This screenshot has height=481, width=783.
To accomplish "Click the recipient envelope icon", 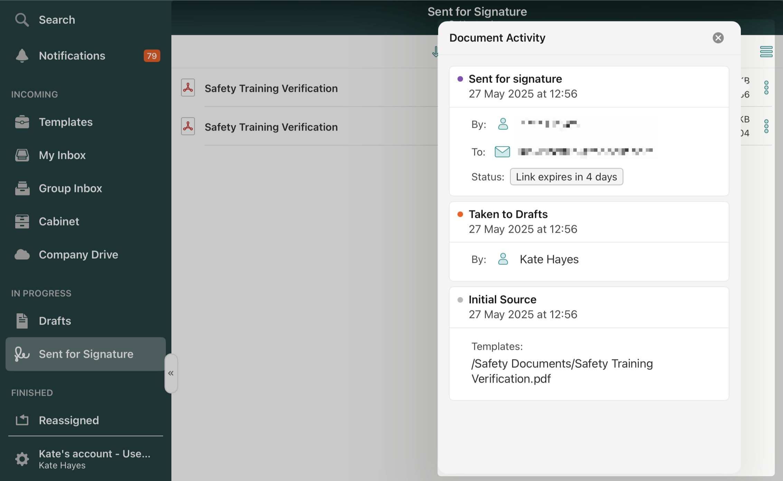I will click(x=502, y=152).
